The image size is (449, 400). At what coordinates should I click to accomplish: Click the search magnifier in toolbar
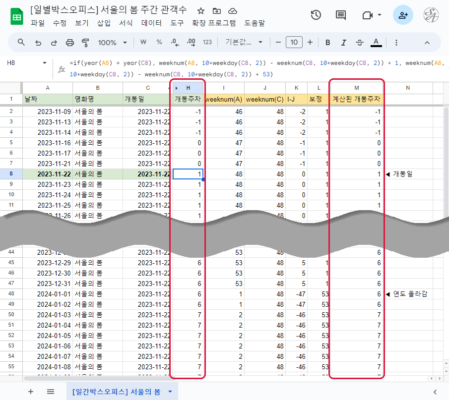click(21, 43)
